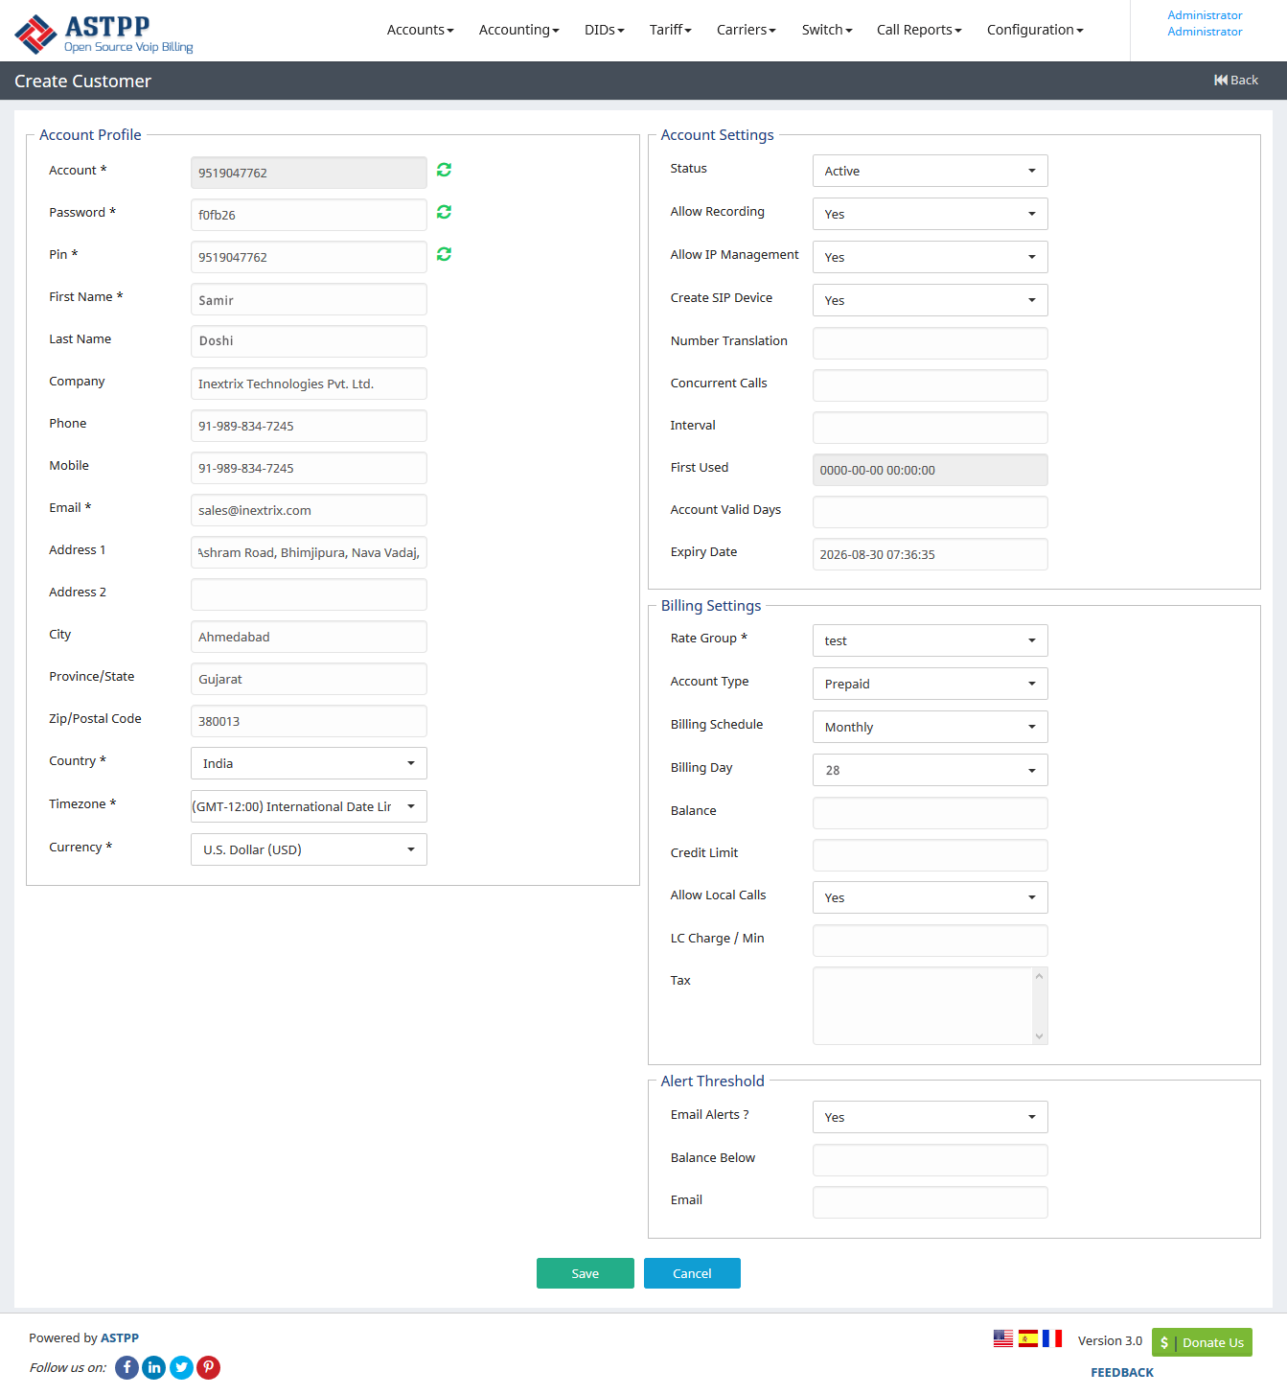Image resolution: width=1287 pixels, height=1395 pixels.
Task: Open the Call Reports menu
Action: [918, 30]
